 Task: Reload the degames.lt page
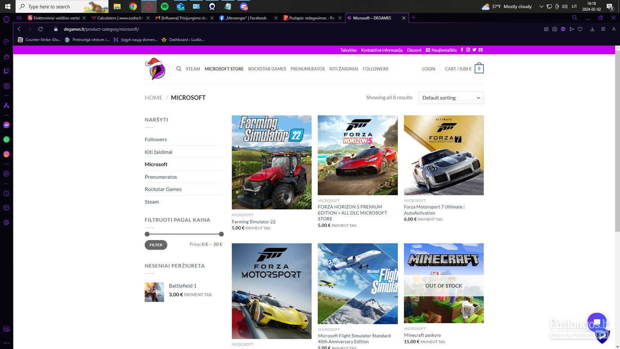click(40, 29)
